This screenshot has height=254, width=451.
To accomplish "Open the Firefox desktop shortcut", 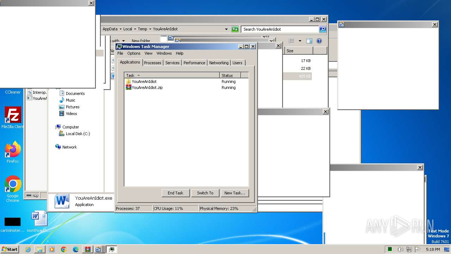I will [12, 152].
